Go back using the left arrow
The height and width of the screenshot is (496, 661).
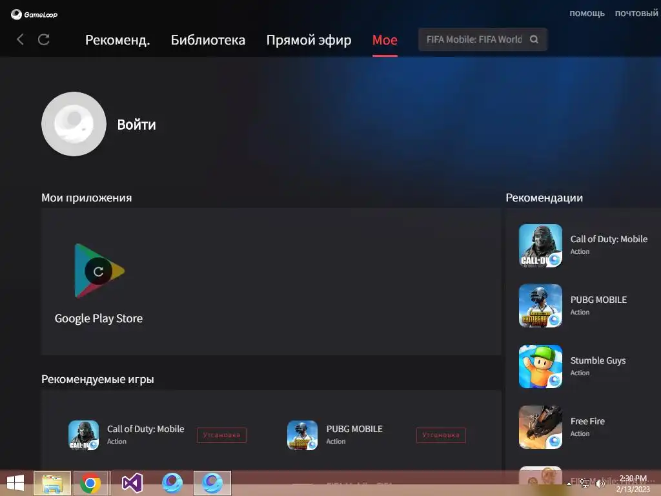pyautogui.click(x=20, y=39)
